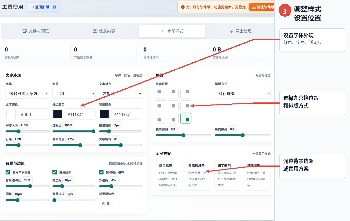Click the white 文字颜色 swatch
Viewport: 350px width, 221px height.
pos(11,114)
